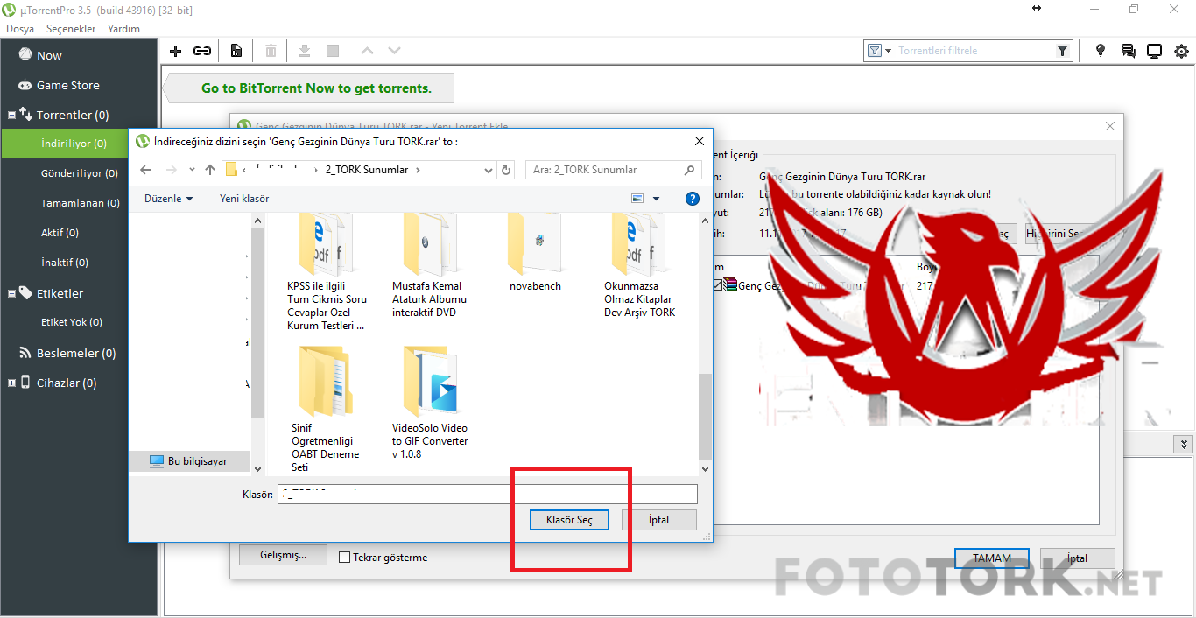Image resolution: width=1196 pixels, height=618 pixels.
Task: Select Mustafa Kemal Ataturk Albumu folder
Action: click(x=429, y=266)
